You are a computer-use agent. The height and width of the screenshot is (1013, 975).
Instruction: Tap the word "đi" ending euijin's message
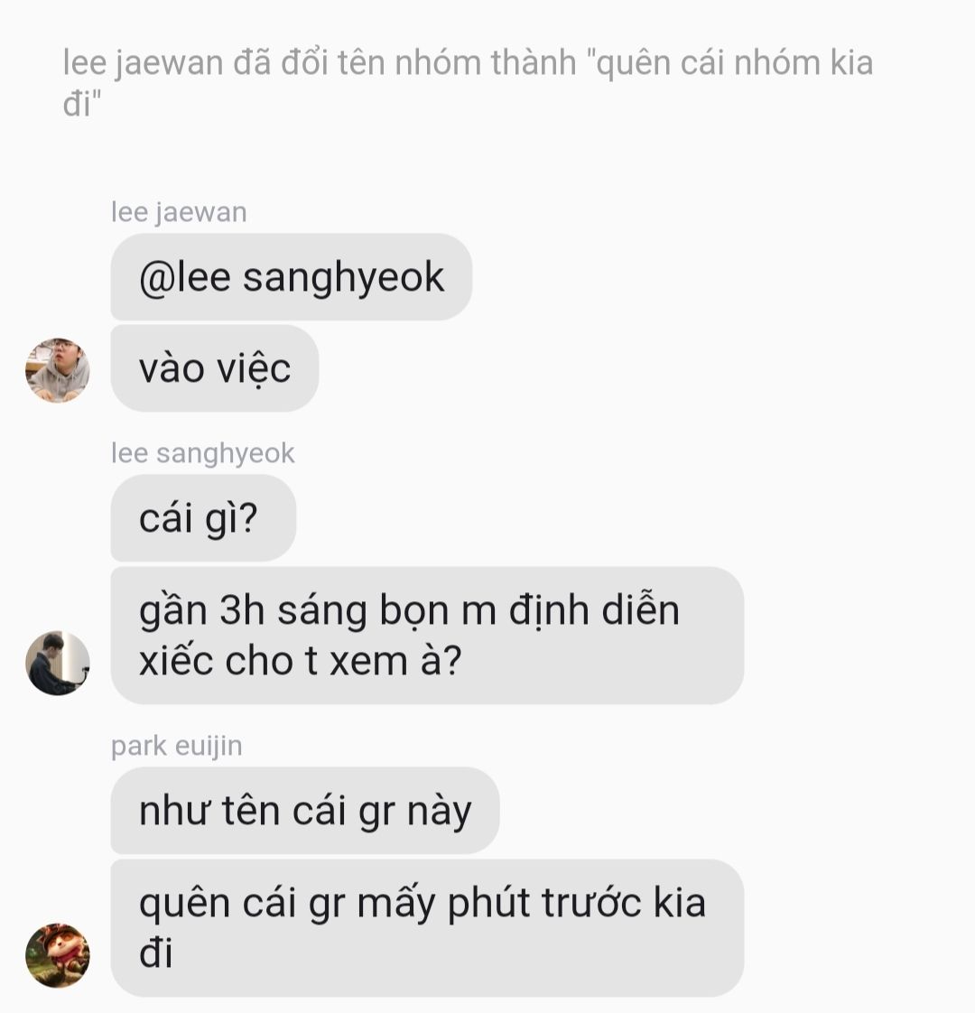[x=155, y=953]
